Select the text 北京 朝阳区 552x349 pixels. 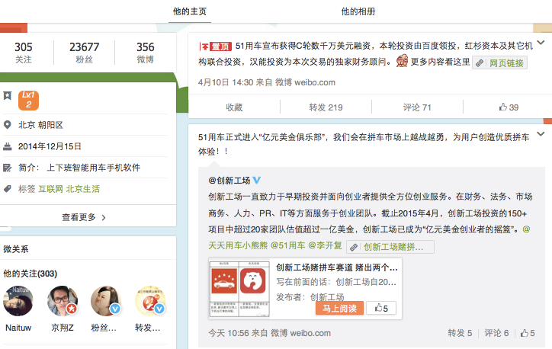click(40, 125)
